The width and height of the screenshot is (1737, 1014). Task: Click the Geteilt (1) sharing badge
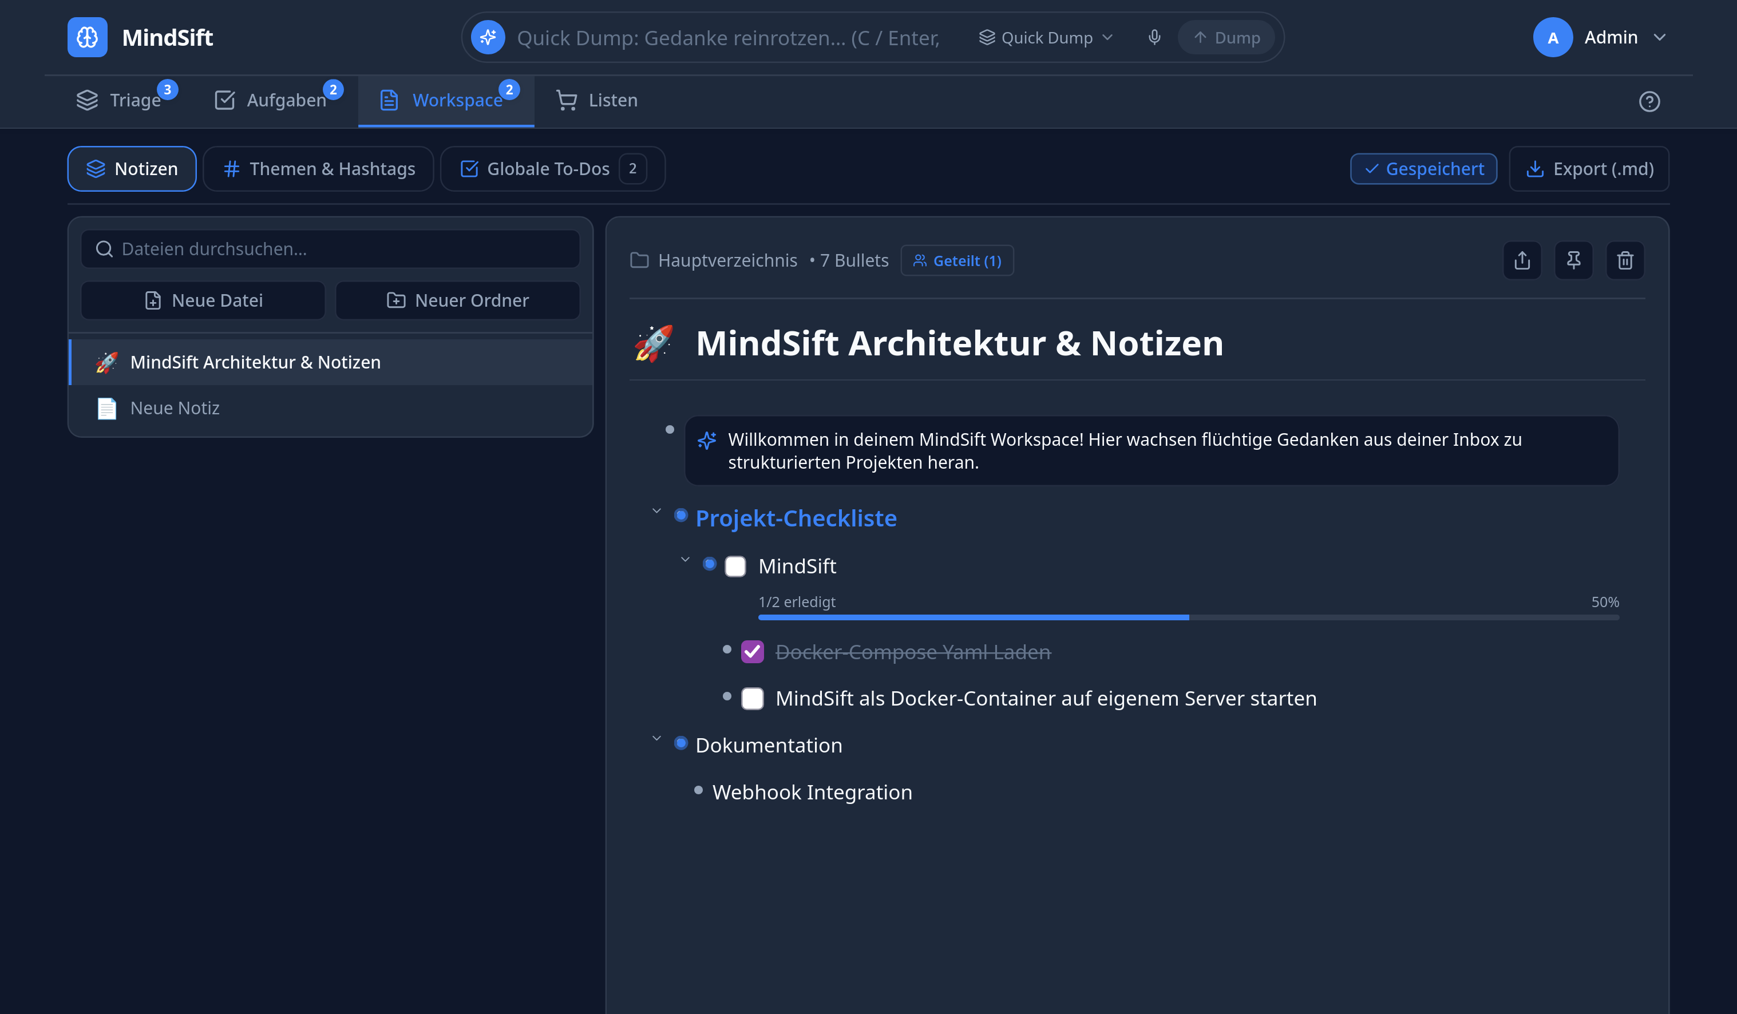957,260
